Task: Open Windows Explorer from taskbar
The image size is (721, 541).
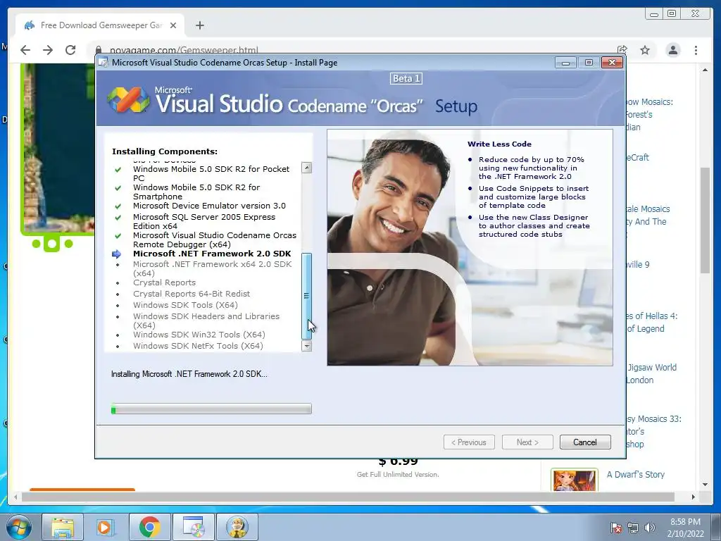Action: pos(63,527)
